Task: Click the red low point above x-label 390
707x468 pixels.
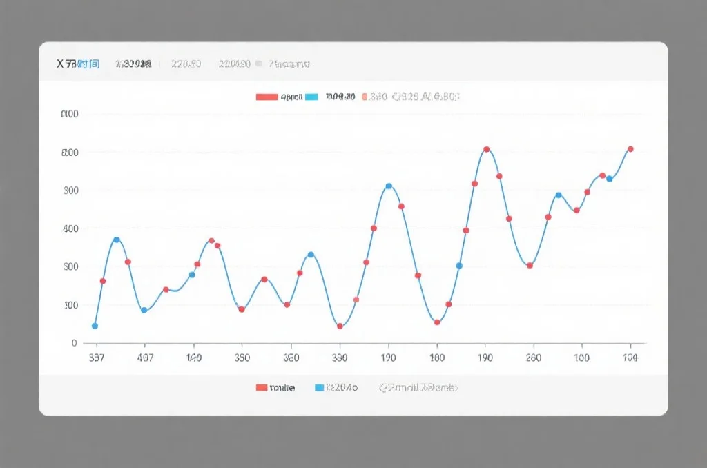Action: click(x=340, y=326)
